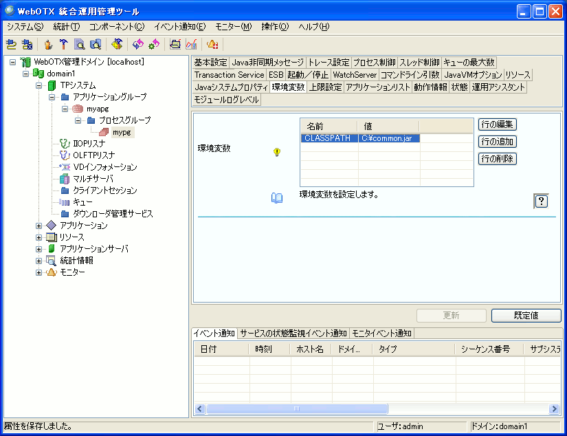Click the connect toolbar icon

(x=11, y=45)
